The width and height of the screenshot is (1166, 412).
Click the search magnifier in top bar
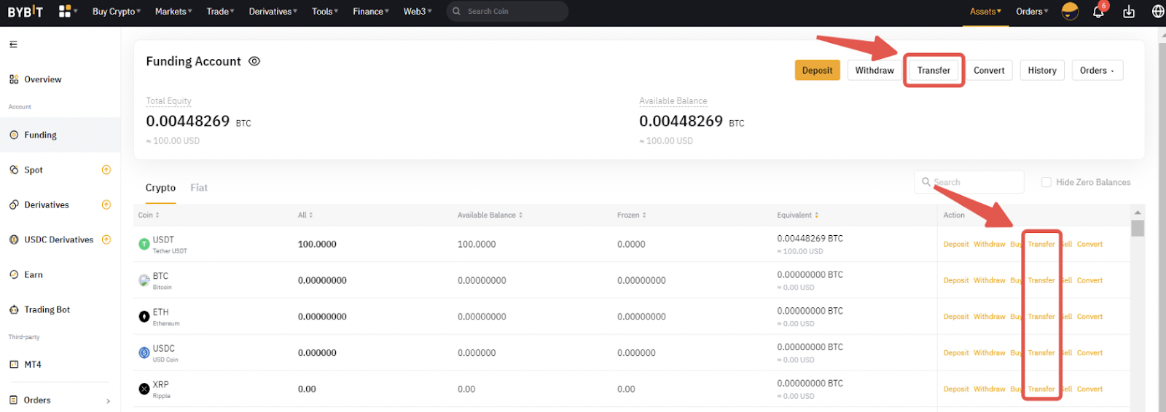coord(457,11)
